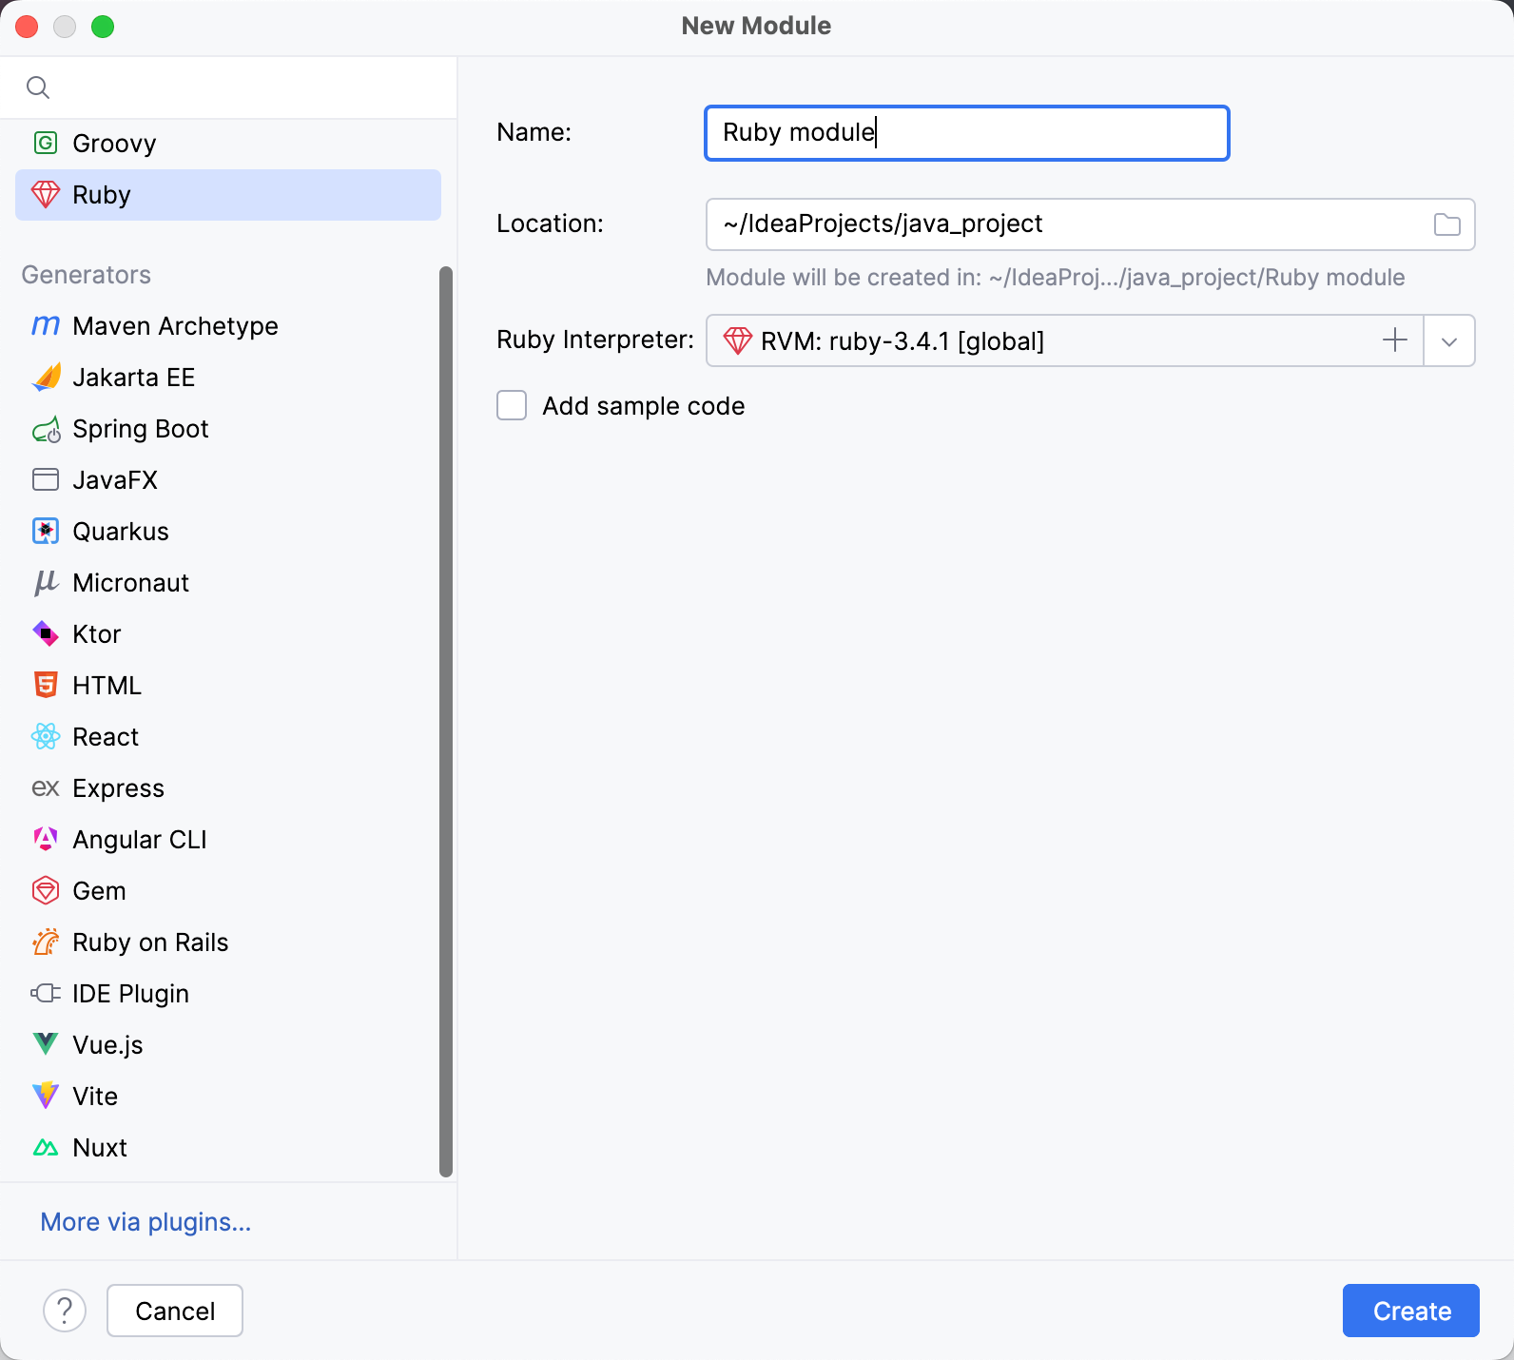The image size is (1514, 1360).
Task: Click the Quarkus generator icon
Action: pyautogui.click(x=46, y=532)
